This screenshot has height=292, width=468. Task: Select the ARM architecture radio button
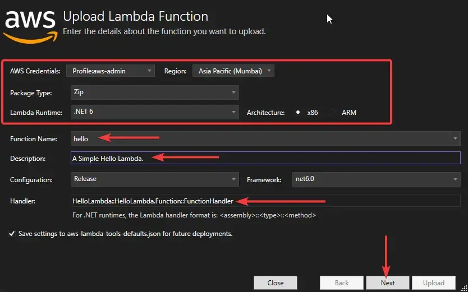[332, 113]
